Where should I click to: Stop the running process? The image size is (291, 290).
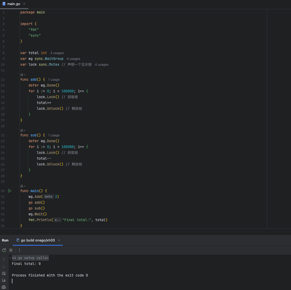tap(11, 250)
